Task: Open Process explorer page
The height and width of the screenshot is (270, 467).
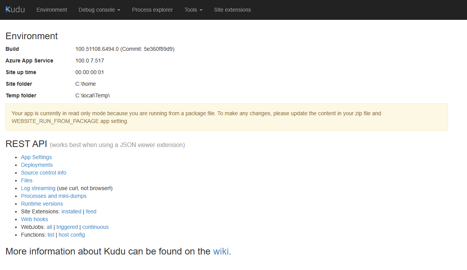Action: coord(152,10)
